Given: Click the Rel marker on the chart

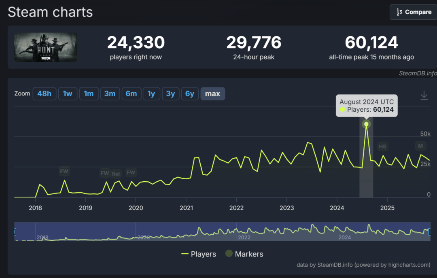Looking at the screenshot, I should point(116,174).
